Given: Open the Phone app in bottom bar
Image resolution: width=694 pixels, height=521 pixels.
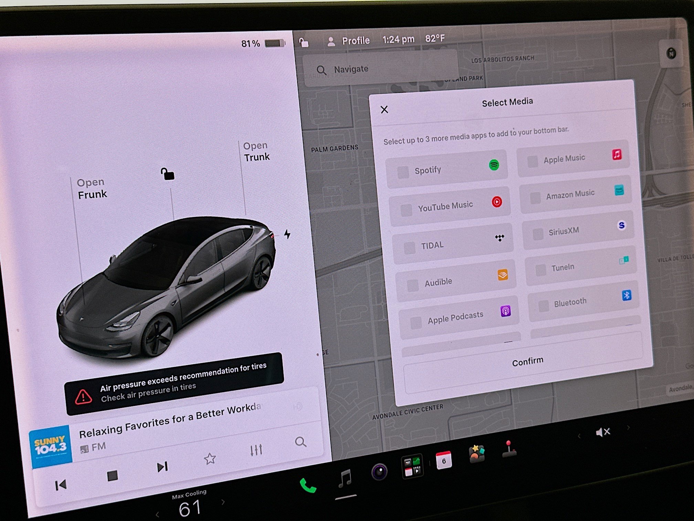Looking at the screenshot, I should click(308, 486).
